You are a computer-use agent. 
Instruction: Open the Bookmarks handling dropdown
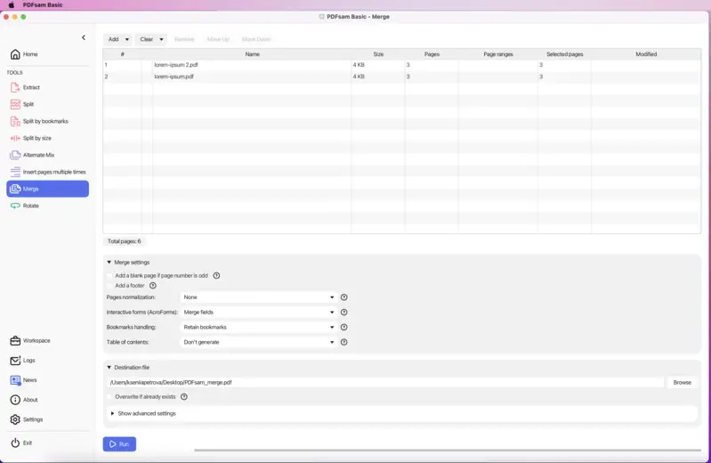tap(258, 328)
